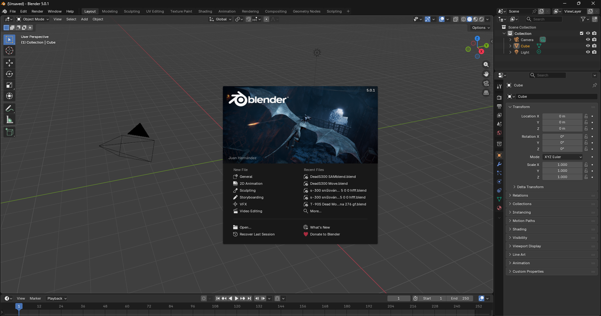The height and width of the screenshot is (316, 601).
Task: Open the Object Data mesh properties icon
Action: [499, 199]
